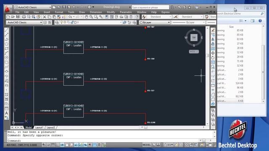This screenshot has height=151, width=269.
Task: Select the Arc draw tool
Action: (x=7, y=53)
